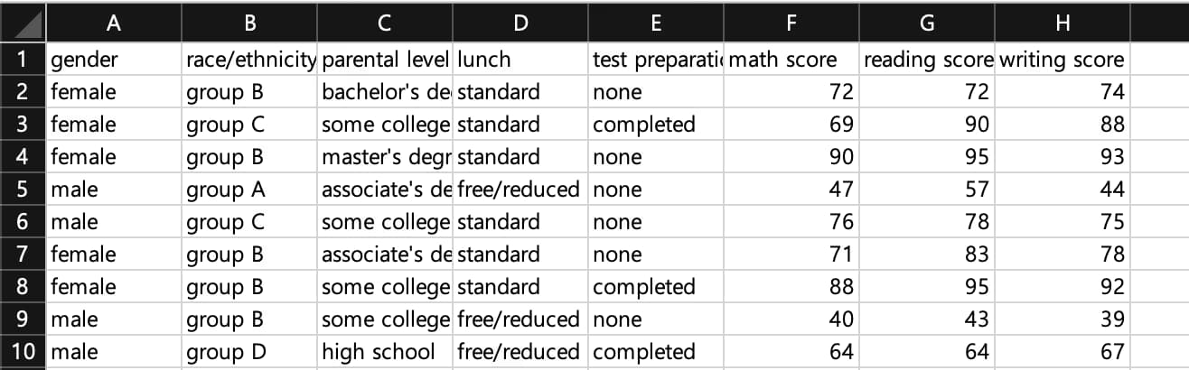Select column A header
The height and width of the screenshot is (370, 1189).
pyautogui.click(x=113, y=25)
